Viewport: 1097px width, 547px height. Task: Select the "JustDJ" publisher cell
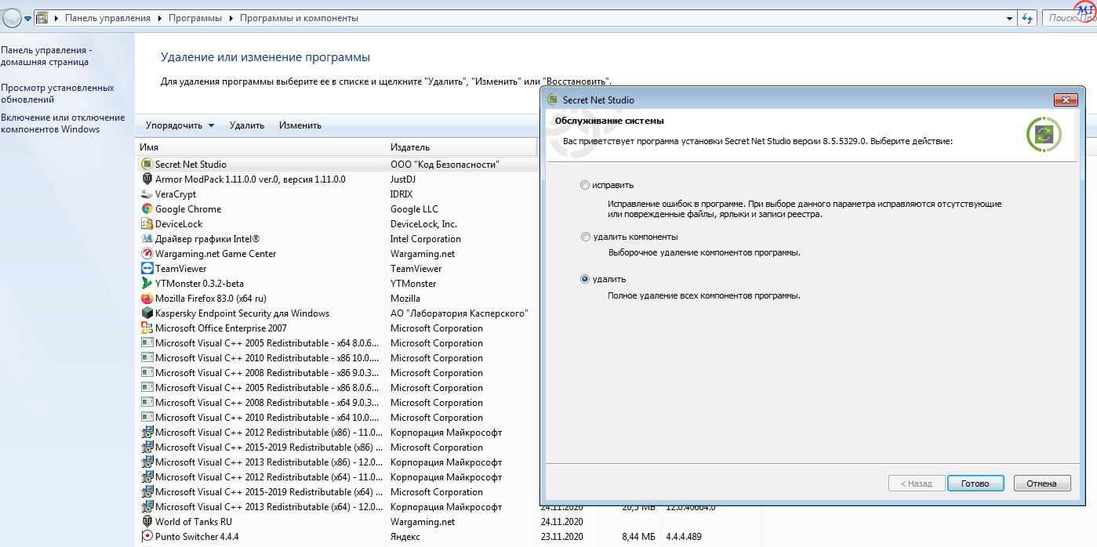coord(402,179)
